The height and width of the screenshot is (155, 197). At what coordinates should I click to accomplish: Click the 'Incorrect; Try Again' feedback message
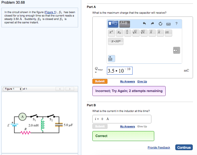point(129,91)
